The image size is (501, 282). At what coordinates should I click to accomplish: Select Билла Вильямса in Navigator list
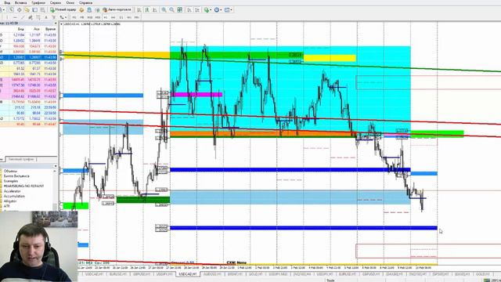click(16, 176)
